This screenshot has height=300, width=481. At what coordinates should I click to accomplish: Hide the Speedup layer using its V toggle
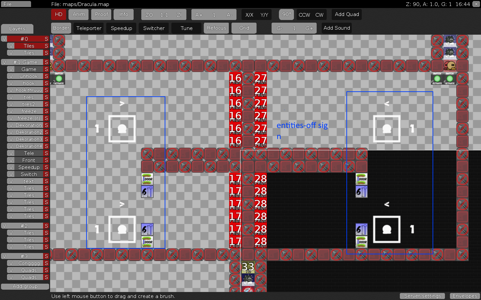[11, 167]
